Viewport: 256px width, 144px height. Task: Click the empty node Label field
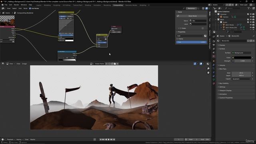coord(198,24)
